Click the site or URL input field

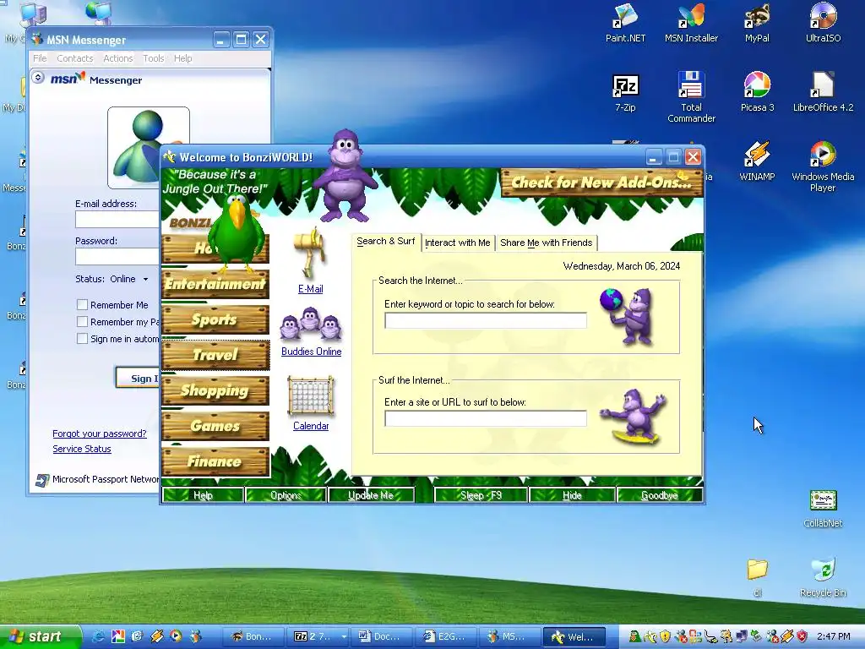[486, 418]
